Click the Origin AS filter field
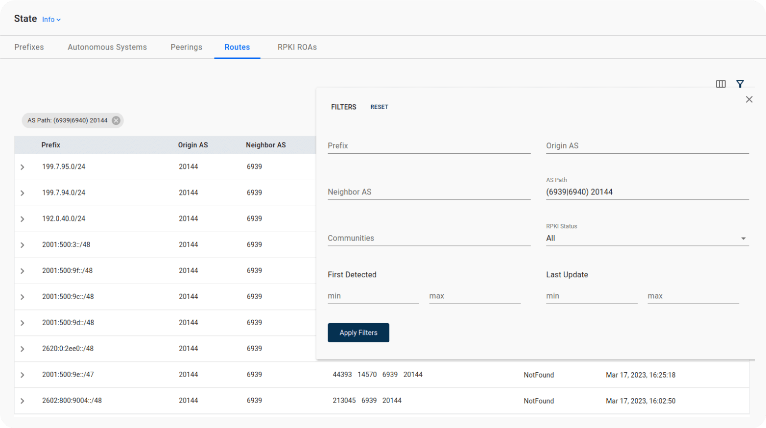Screen dimensions: 766x428 click(x=647, y=146)
